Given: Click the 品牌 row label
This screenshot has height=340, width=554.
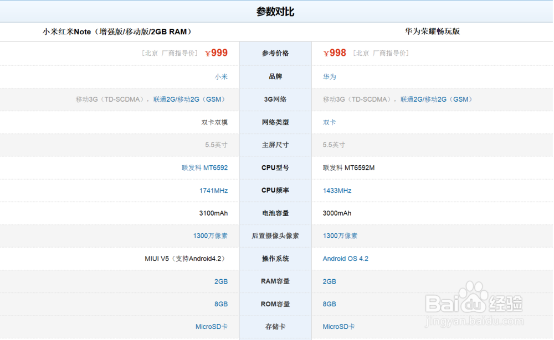Looking at the screenshot, I should pyautogui.click(x=275, y=76).
